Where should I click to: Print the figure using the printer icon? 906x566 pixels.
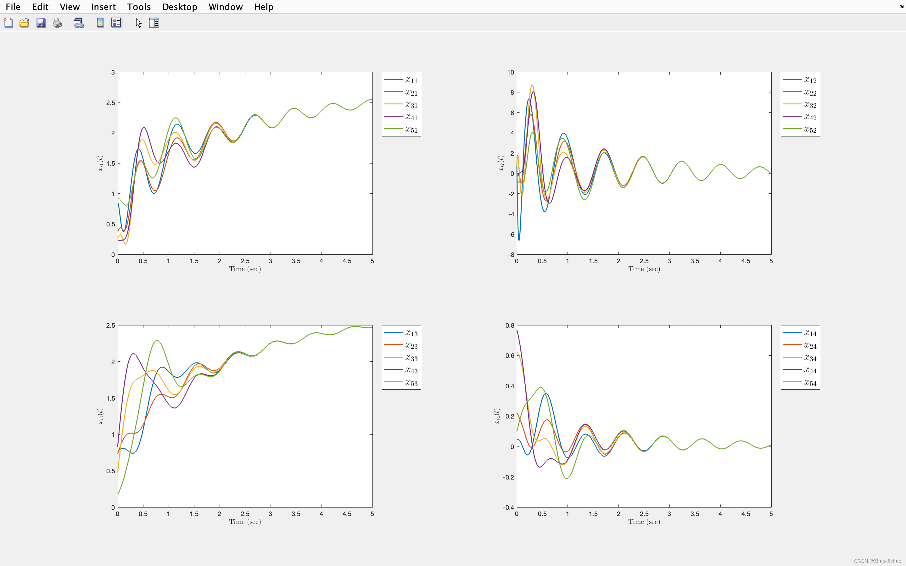[57, 23]
